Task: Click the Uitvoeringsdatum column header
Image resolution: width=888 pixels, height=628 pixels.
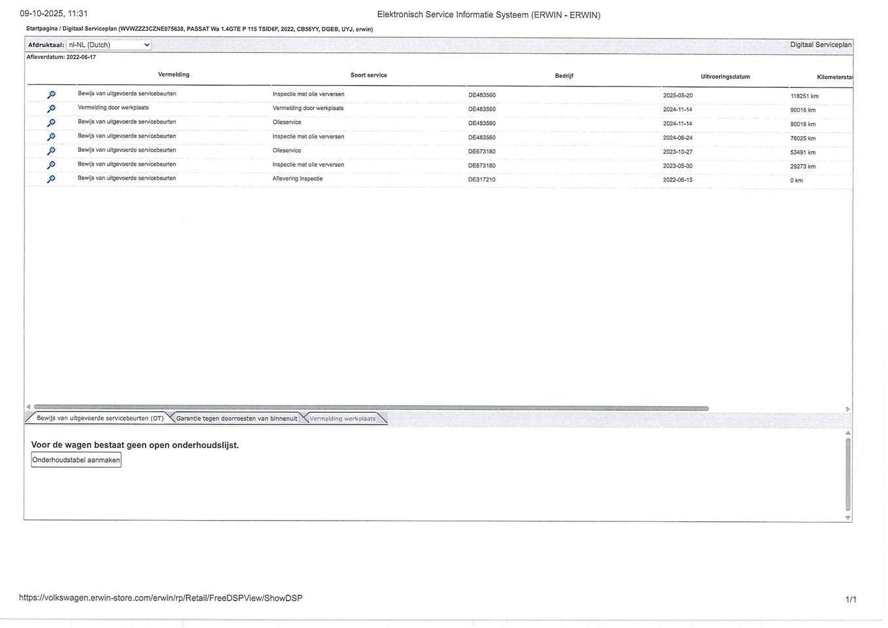Action: click(x=725, y=77)
